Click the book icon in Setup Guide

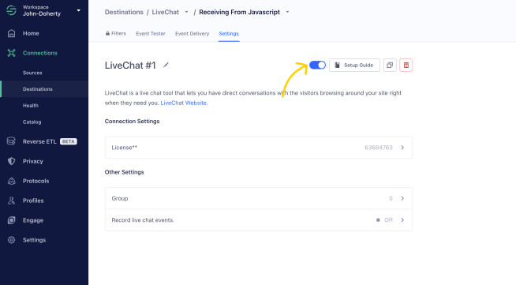(x=337, y=66)
